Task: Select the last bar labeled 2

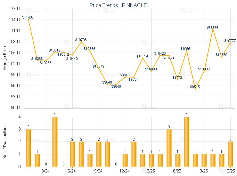Action: pos(230,154)
